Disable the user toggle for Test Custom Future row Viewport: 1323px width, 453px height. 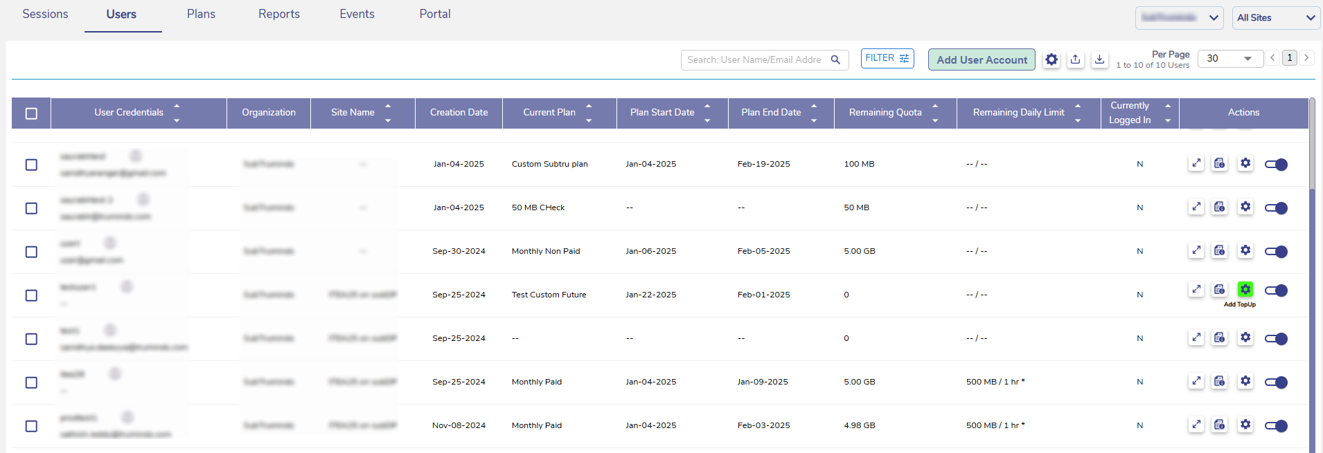click(x=1275, y=290)
